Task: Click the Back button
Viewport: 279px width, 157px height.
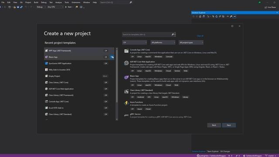Action: click(x=214, y=125)
